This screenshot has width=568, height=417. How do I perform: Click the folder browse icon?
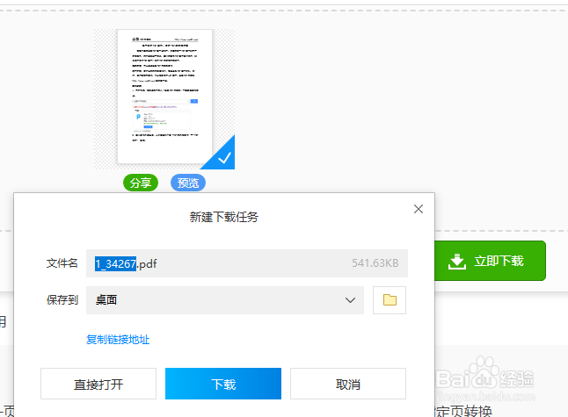[x=390, y=300]
